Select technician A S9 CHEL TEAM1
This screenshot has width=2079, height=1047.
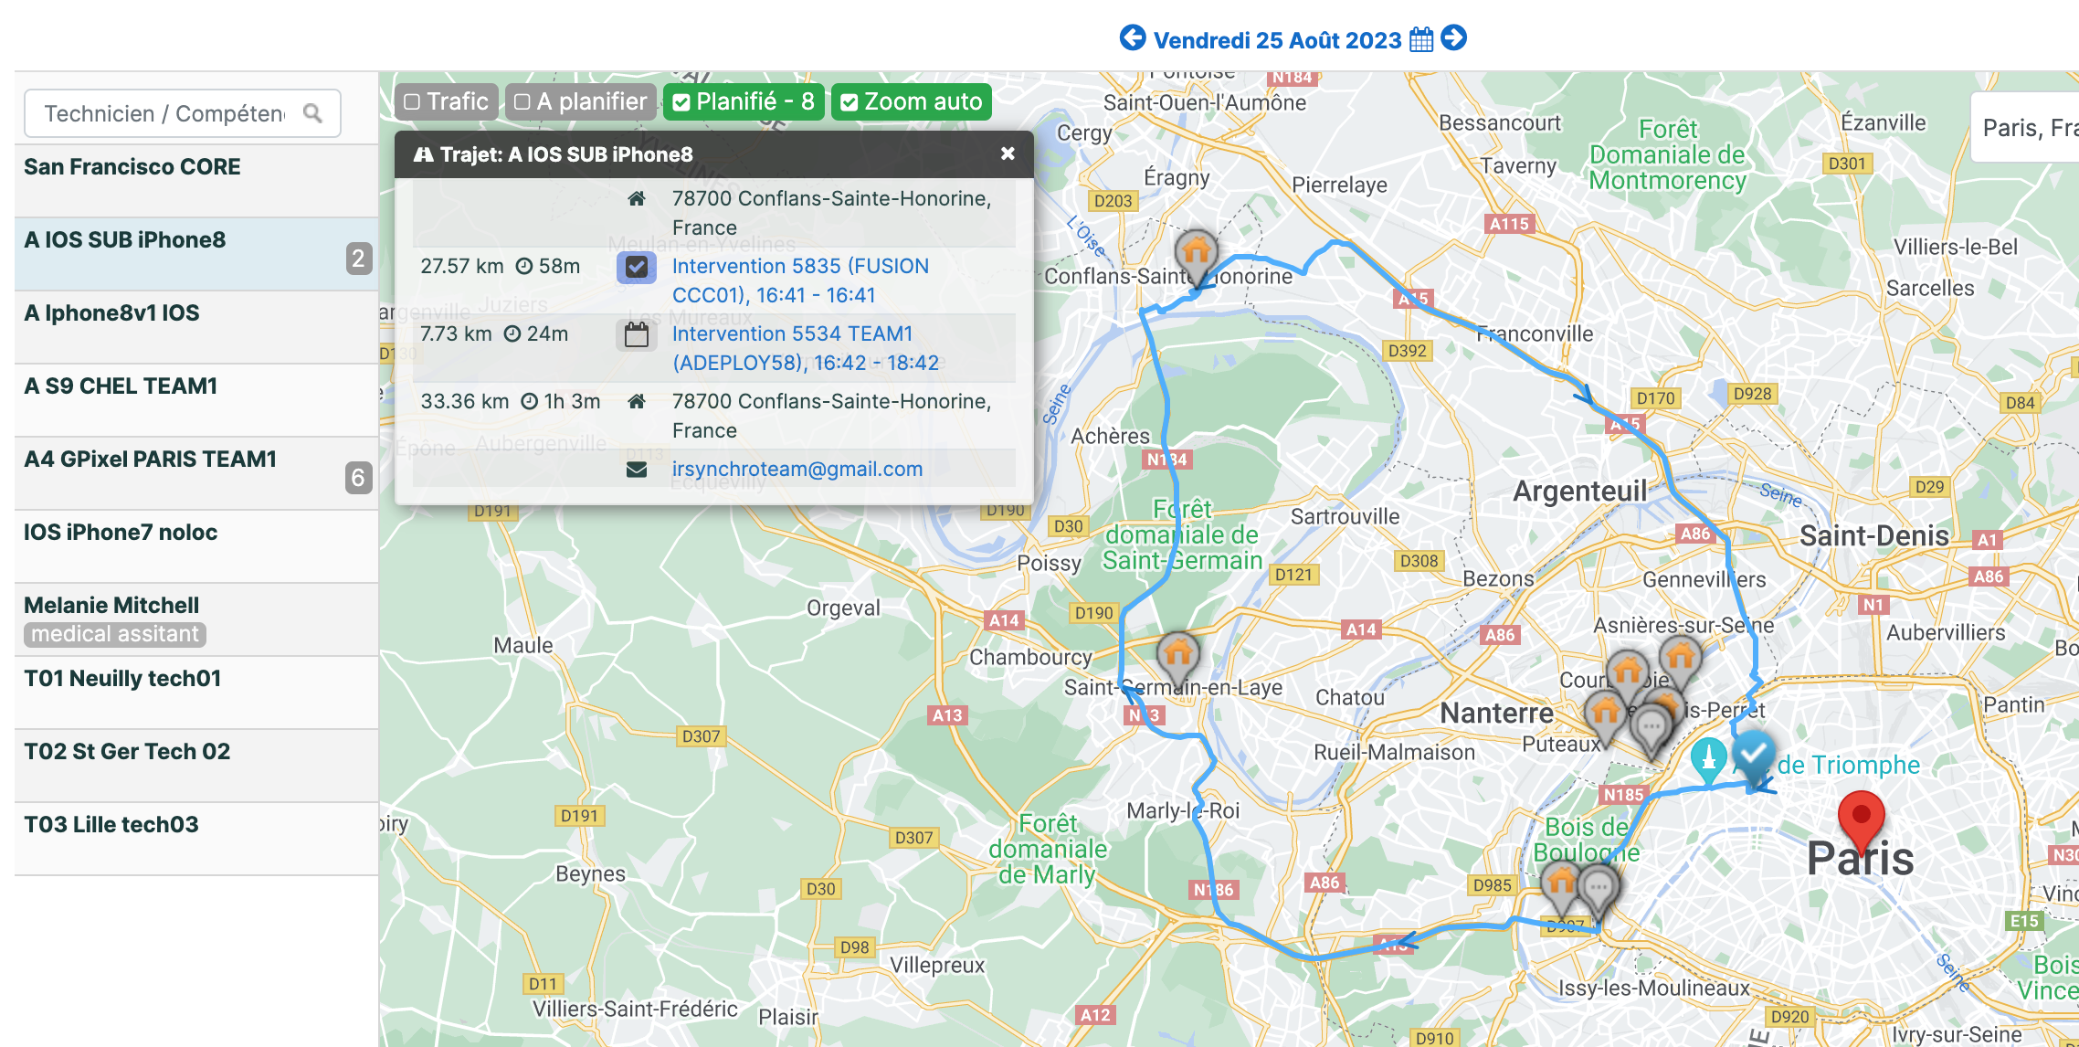(196, 400)
